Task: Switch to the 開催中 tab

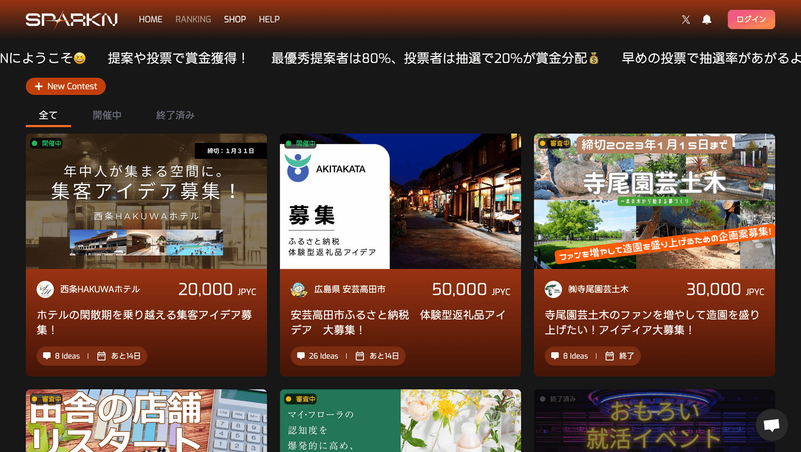Action: coord(107,115)
